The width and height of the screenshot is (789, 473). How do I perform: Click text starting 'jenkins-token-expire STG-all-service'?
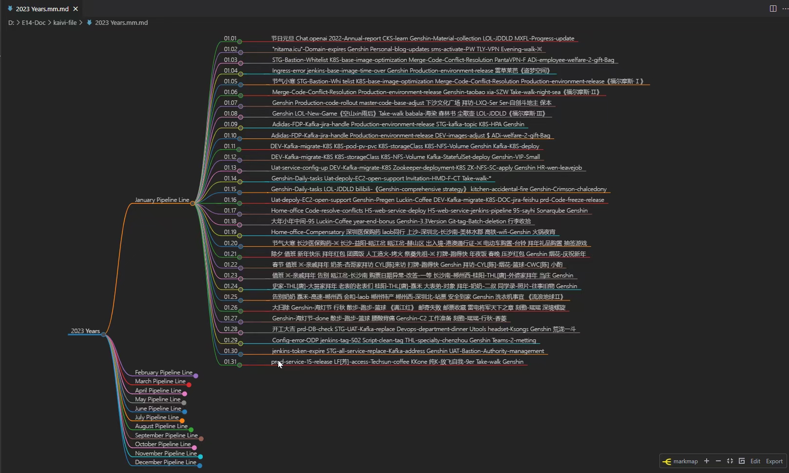pyautogui.click(x=408, y=351)
